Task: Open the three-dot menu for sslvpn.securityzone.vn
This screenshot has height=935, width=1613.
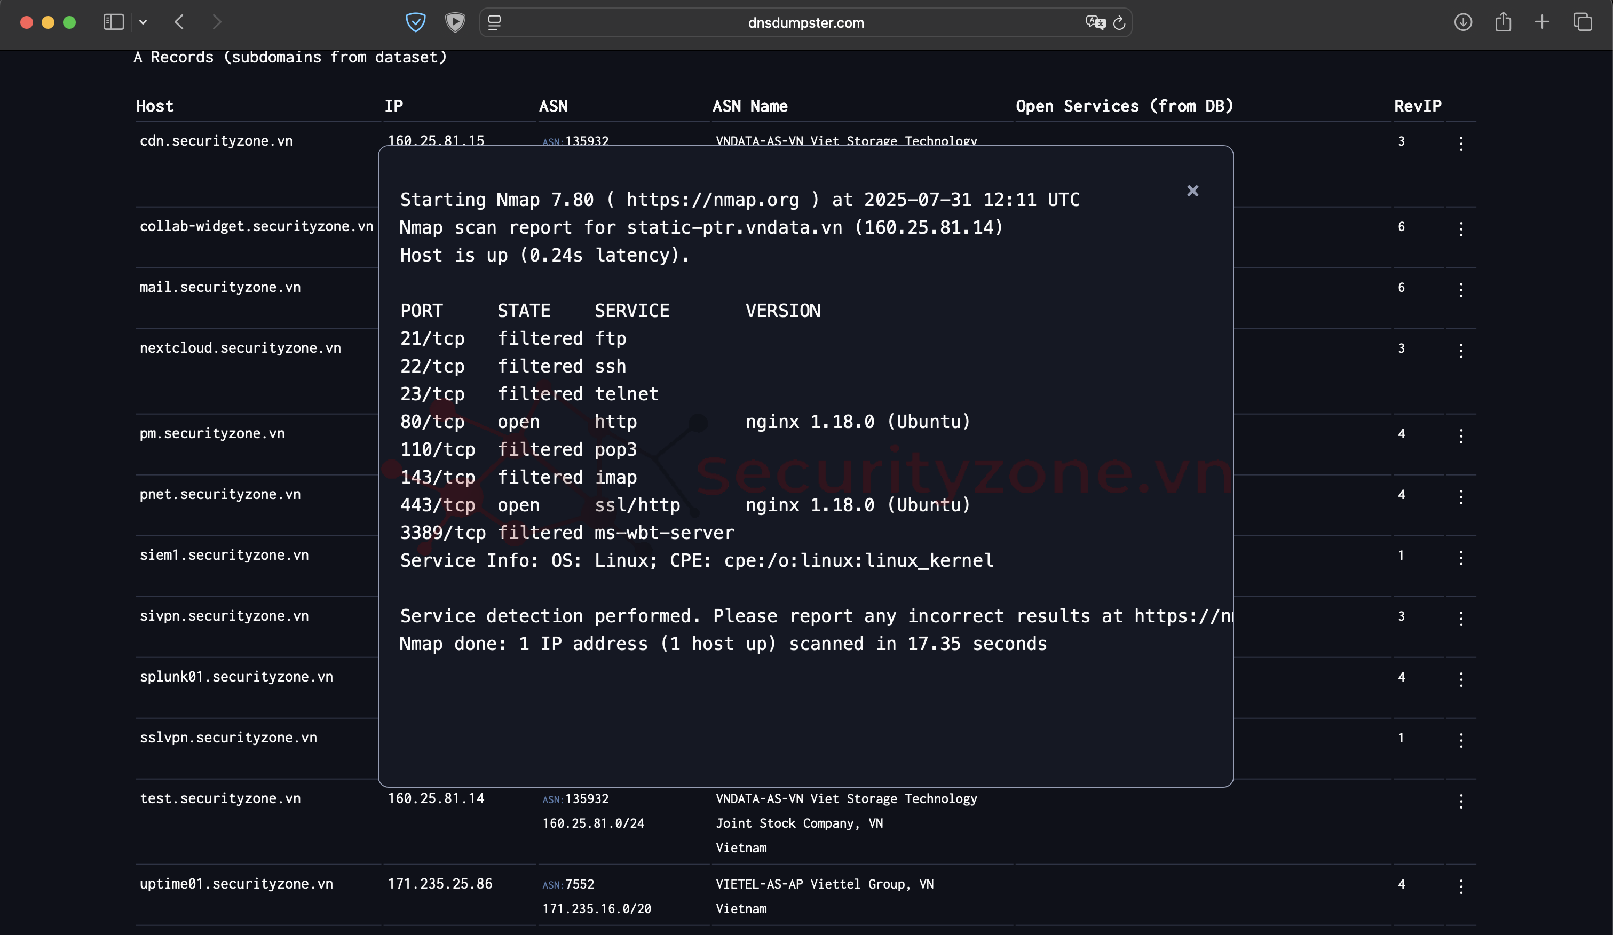Action: (x=1461, y=740)
